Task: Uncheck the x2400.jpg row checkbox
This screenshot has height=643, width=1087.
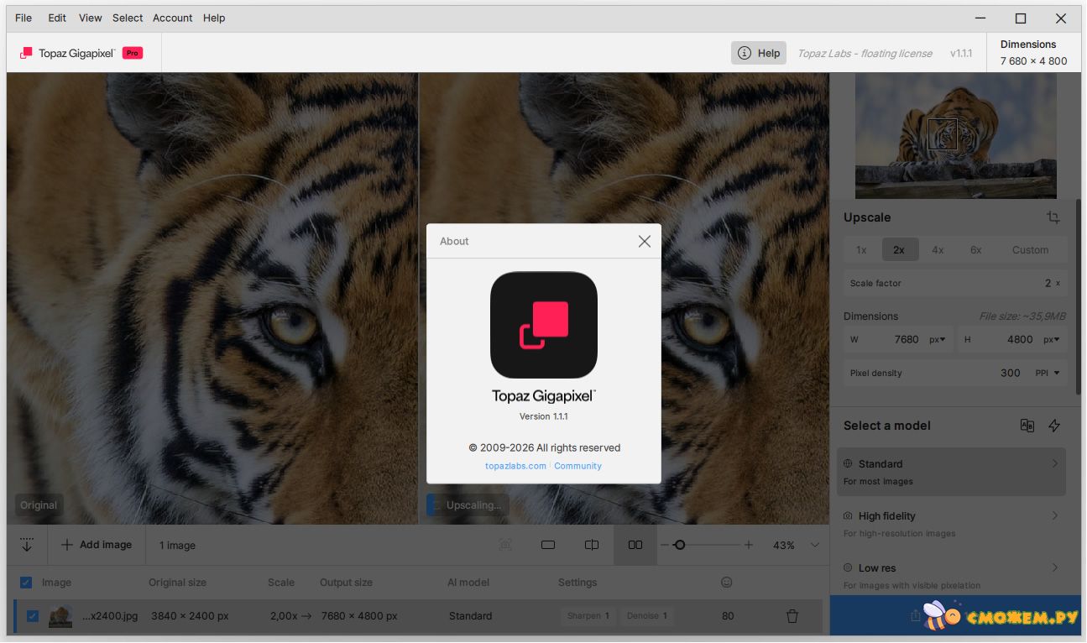Action: point(33,616)
